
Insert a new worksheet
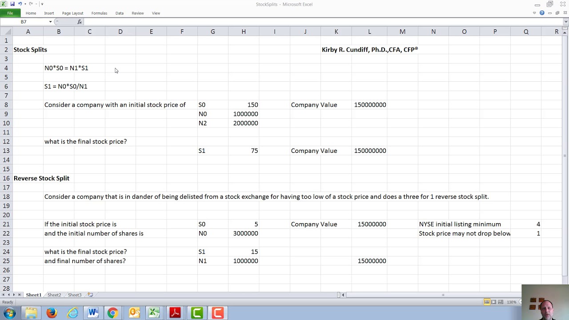(x=90, y=295)
